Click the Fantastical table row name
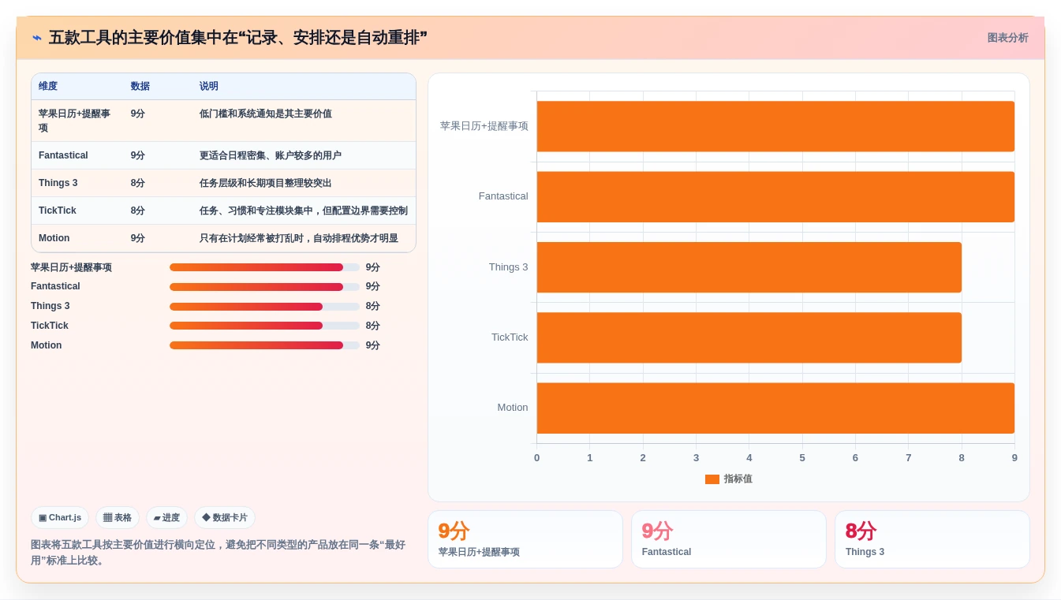 point(63,155)
